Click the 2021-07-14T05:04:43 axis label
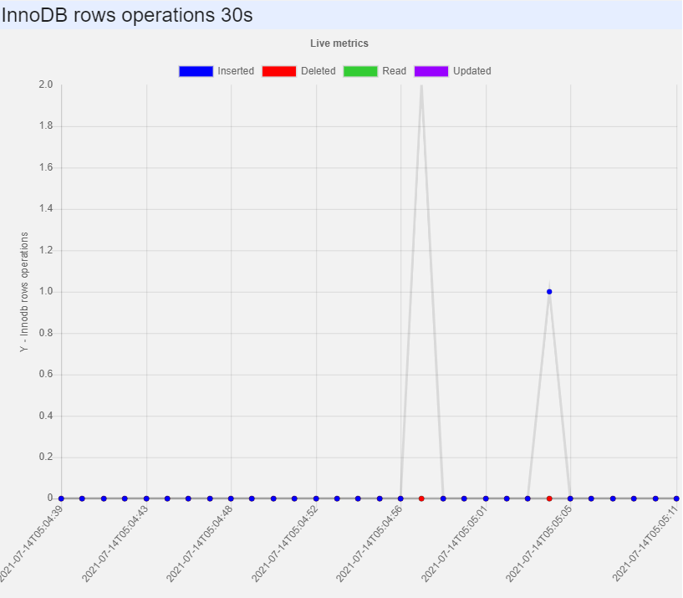 click(x=115, y=544)
